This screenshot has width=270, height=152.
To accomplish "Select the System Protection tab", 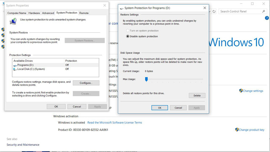I will [67, 13].
